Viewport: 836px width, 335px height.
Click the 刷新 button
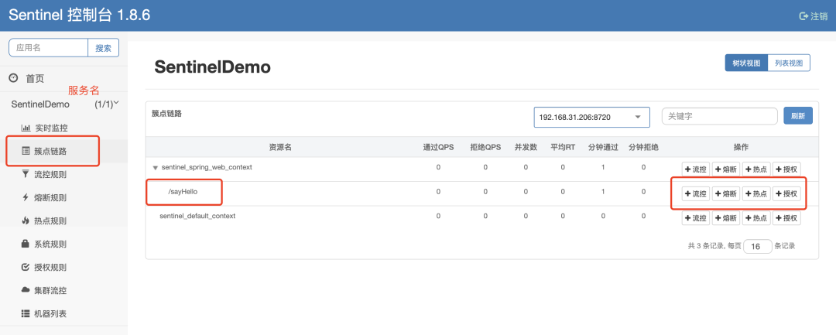click(797, 116)
